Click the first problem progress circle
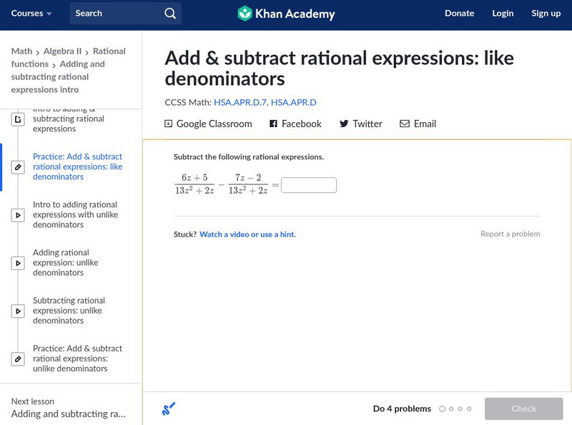572x425 pixels. (x=442, y=409)
